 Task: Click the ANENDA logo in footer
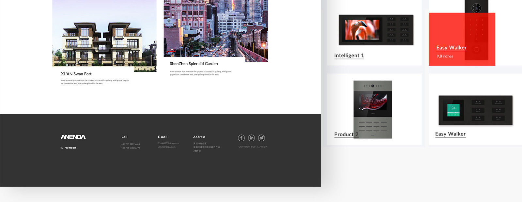point(73,137)
